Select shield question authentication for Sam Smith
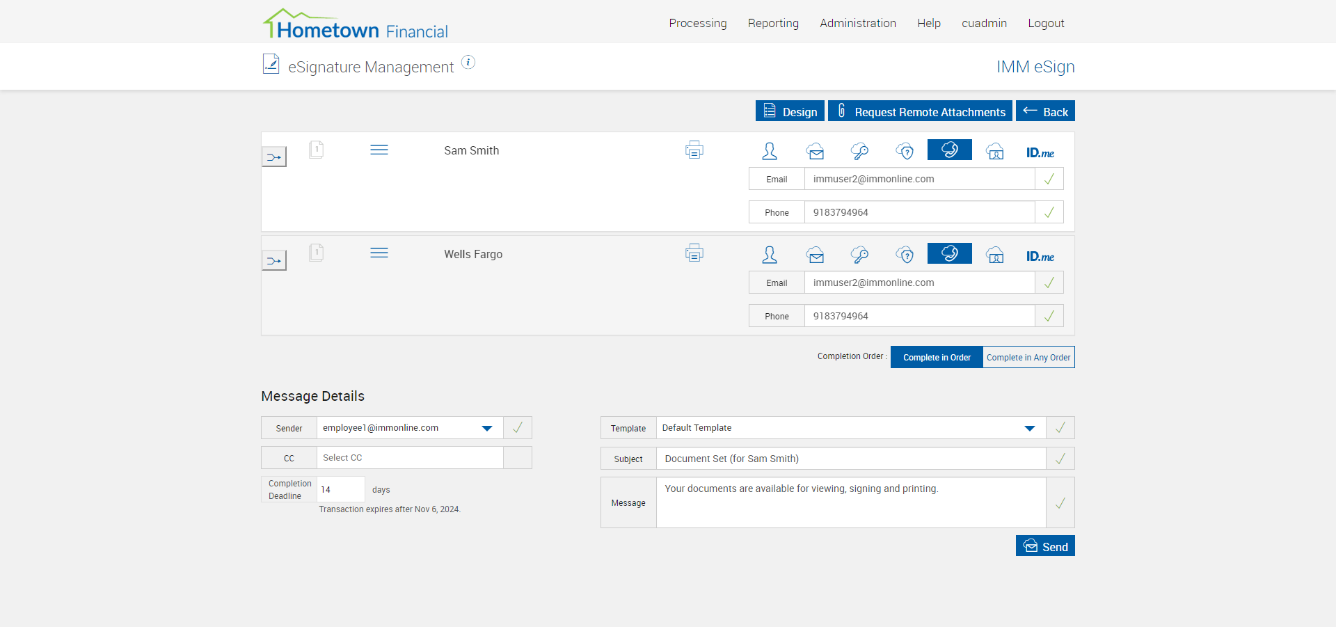The width and height of the screenshot is (1336, 627). [x=905, y=151]
